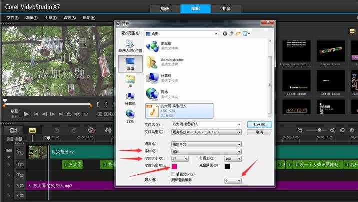The width and height of the screenshot is (358, 202).
Task: Set mark-out with right bracket icon
Action: pos(106,104)
